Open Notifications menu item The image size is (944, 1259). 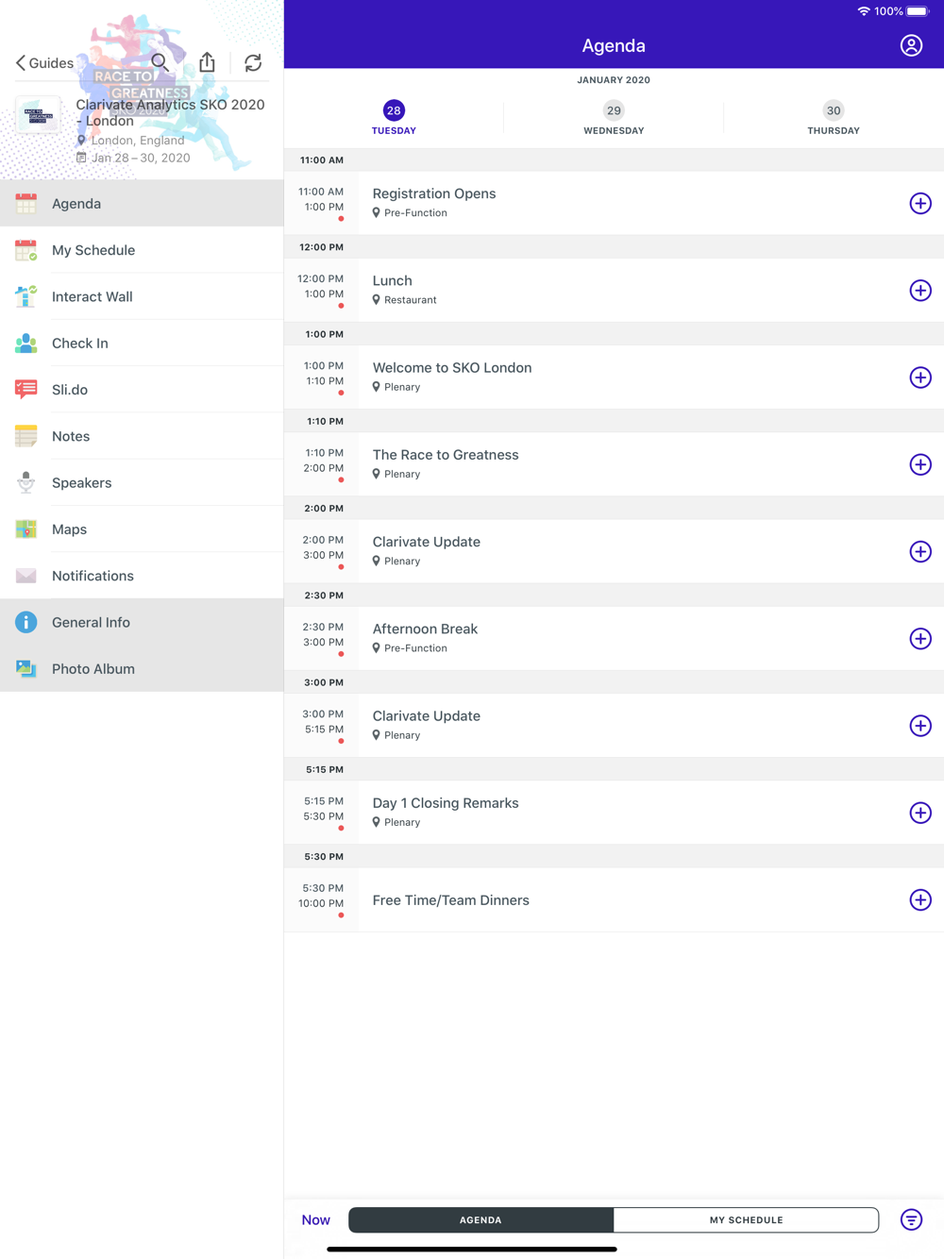click(x=142, y=576)
